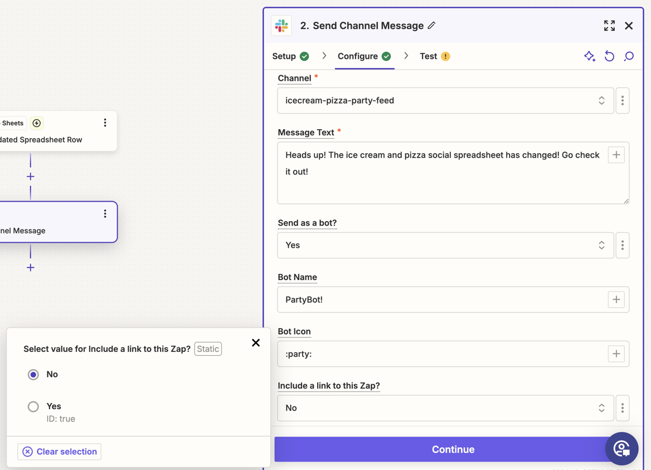
Task: Open the AI sparkle assistant icon
Action: [590, 56]
